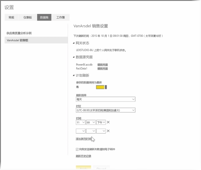Image resolution: width=201 pixels, height=170 pixels.
Task: Click the LEXSTUDIO-BU gateway status text
Action: tap(101, 50)
